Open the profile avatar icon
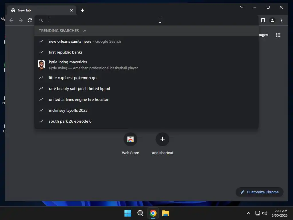Image resolution: width=293 pixels, height=220 pixels. click(x=272, y=20)
